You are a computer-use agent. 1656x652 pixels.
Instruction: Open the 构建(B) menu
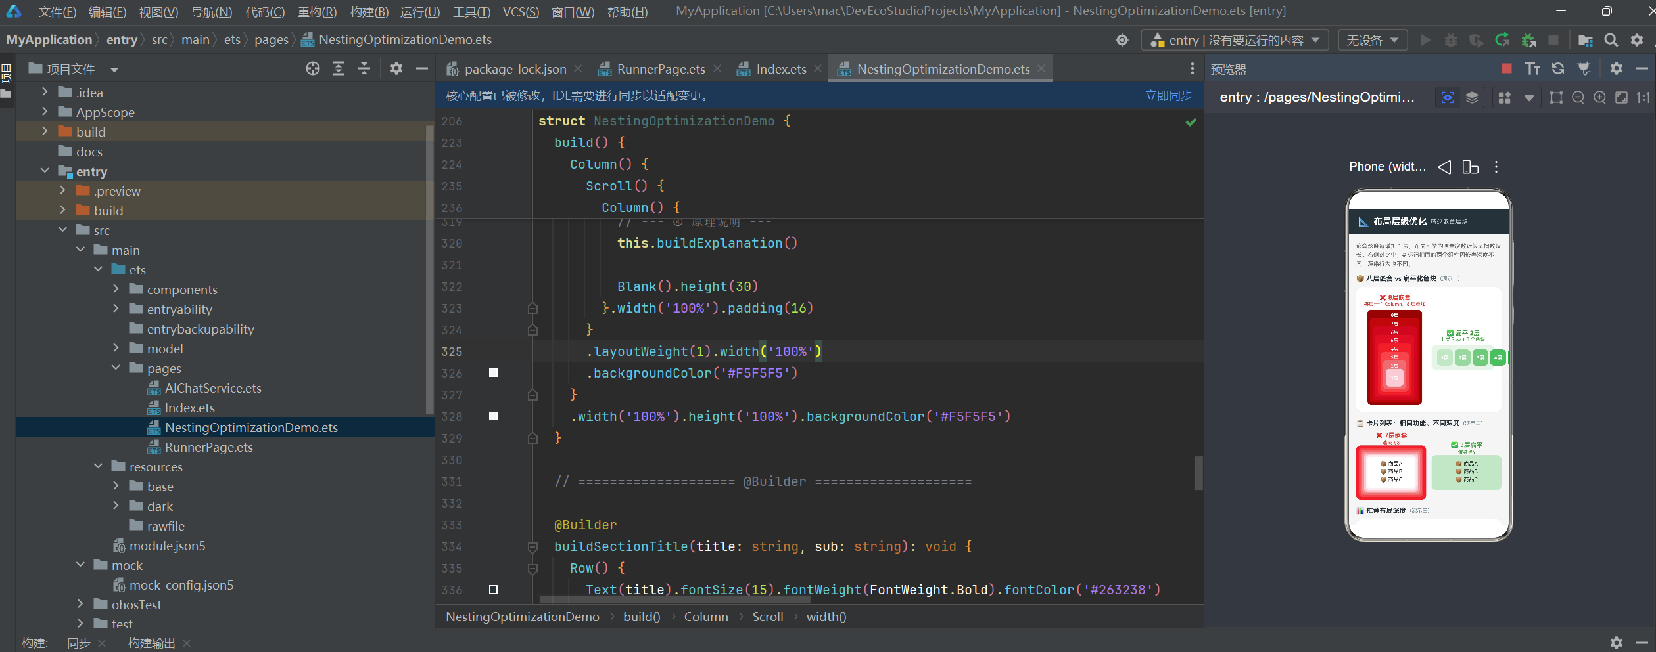point(369,12)
